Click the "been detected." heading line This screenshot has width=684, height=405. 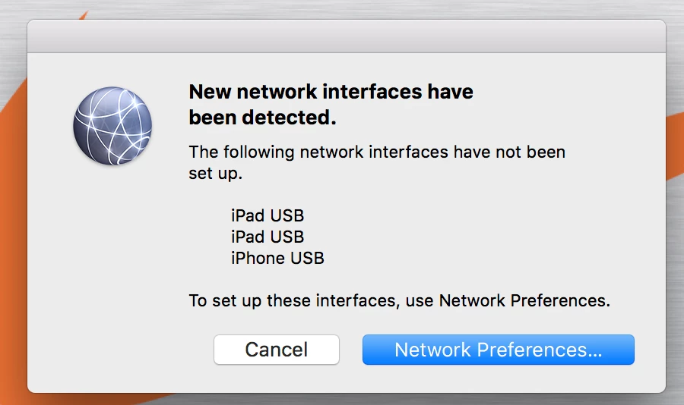point(262,118)
